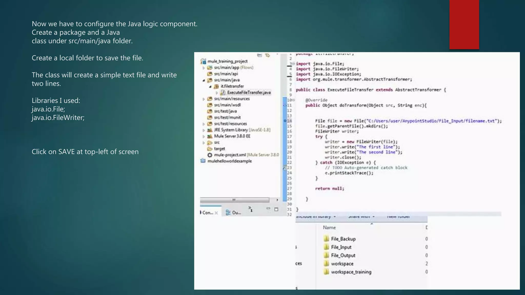Image resolution: width=525 pixels, height=295 pixels.
Task: Expand the ExecuteFileTransfer.java node arrow
Action: coord(217,93)
